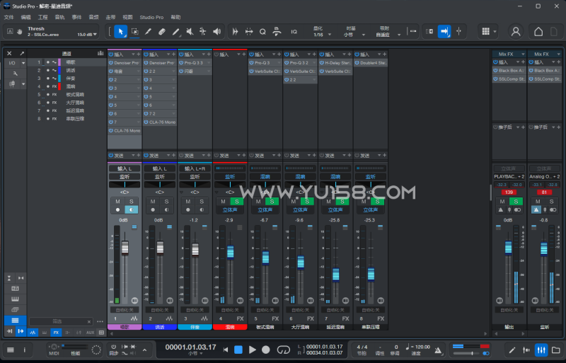The height and width of the screenshot is (363, 566).
Task: Open the grid layout dropdown arrow
Action: tap(495, 32)
